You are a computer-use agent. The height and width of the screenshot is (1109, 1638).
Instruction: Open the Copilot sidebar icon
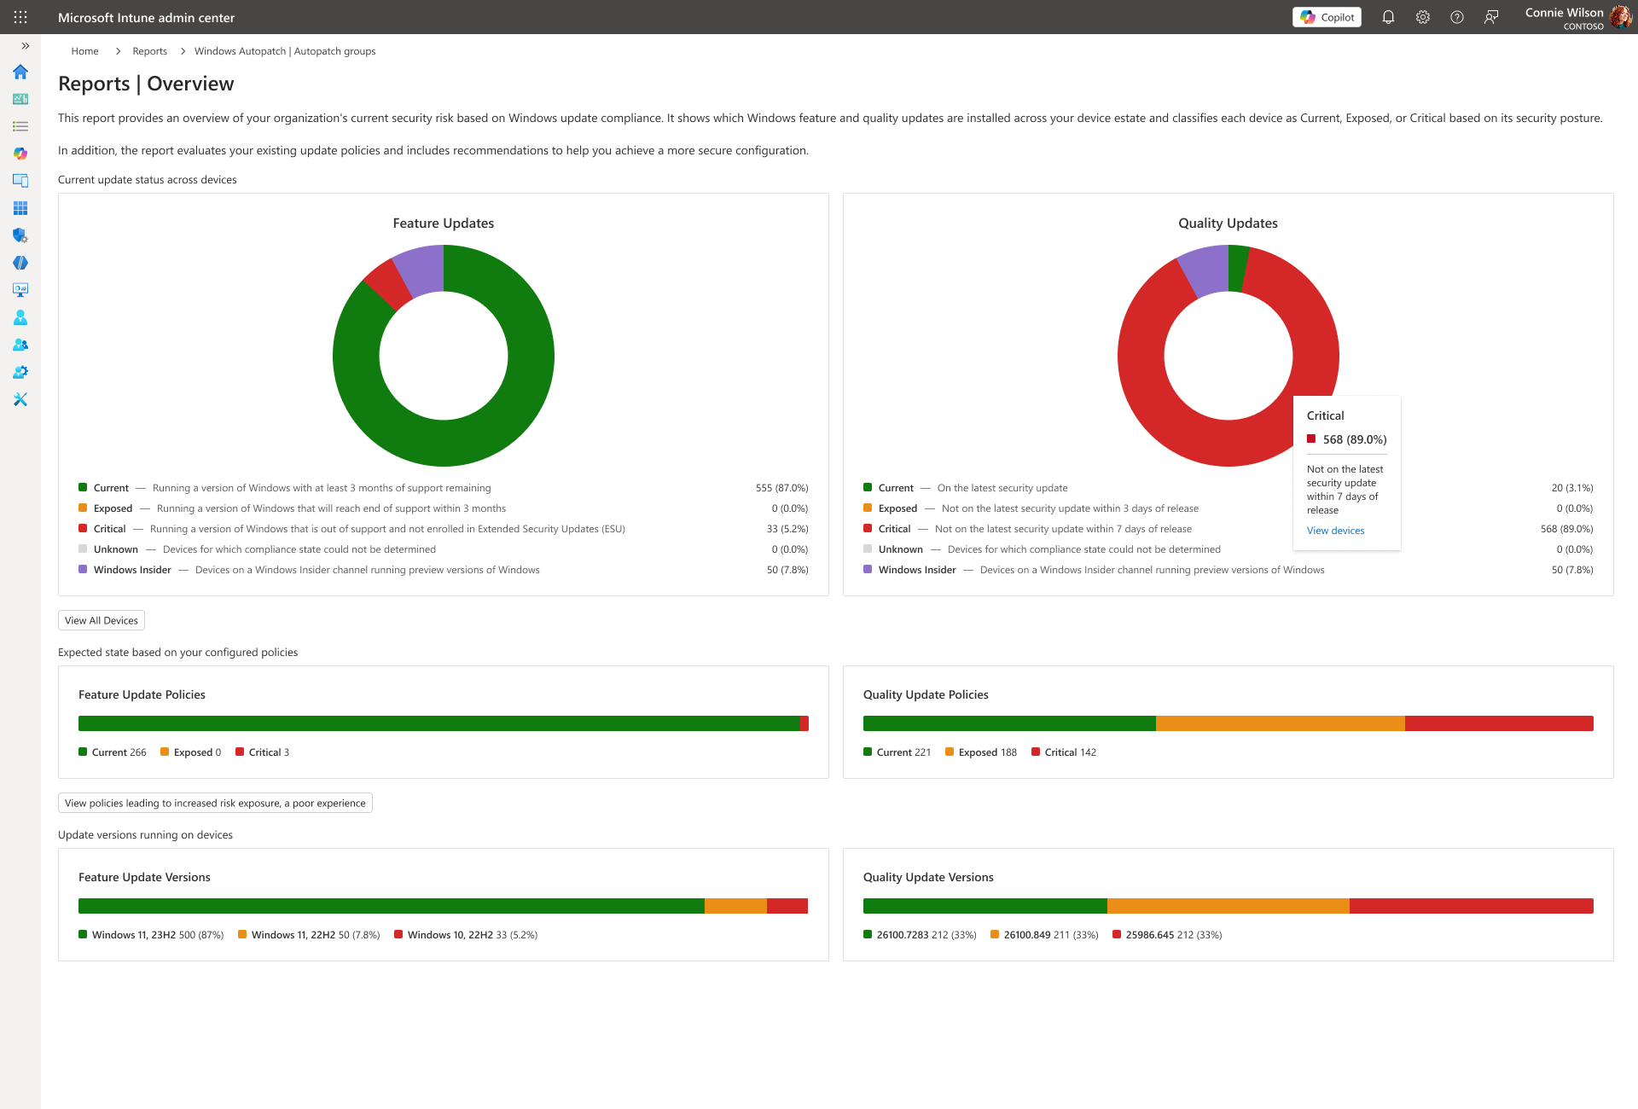20,154
